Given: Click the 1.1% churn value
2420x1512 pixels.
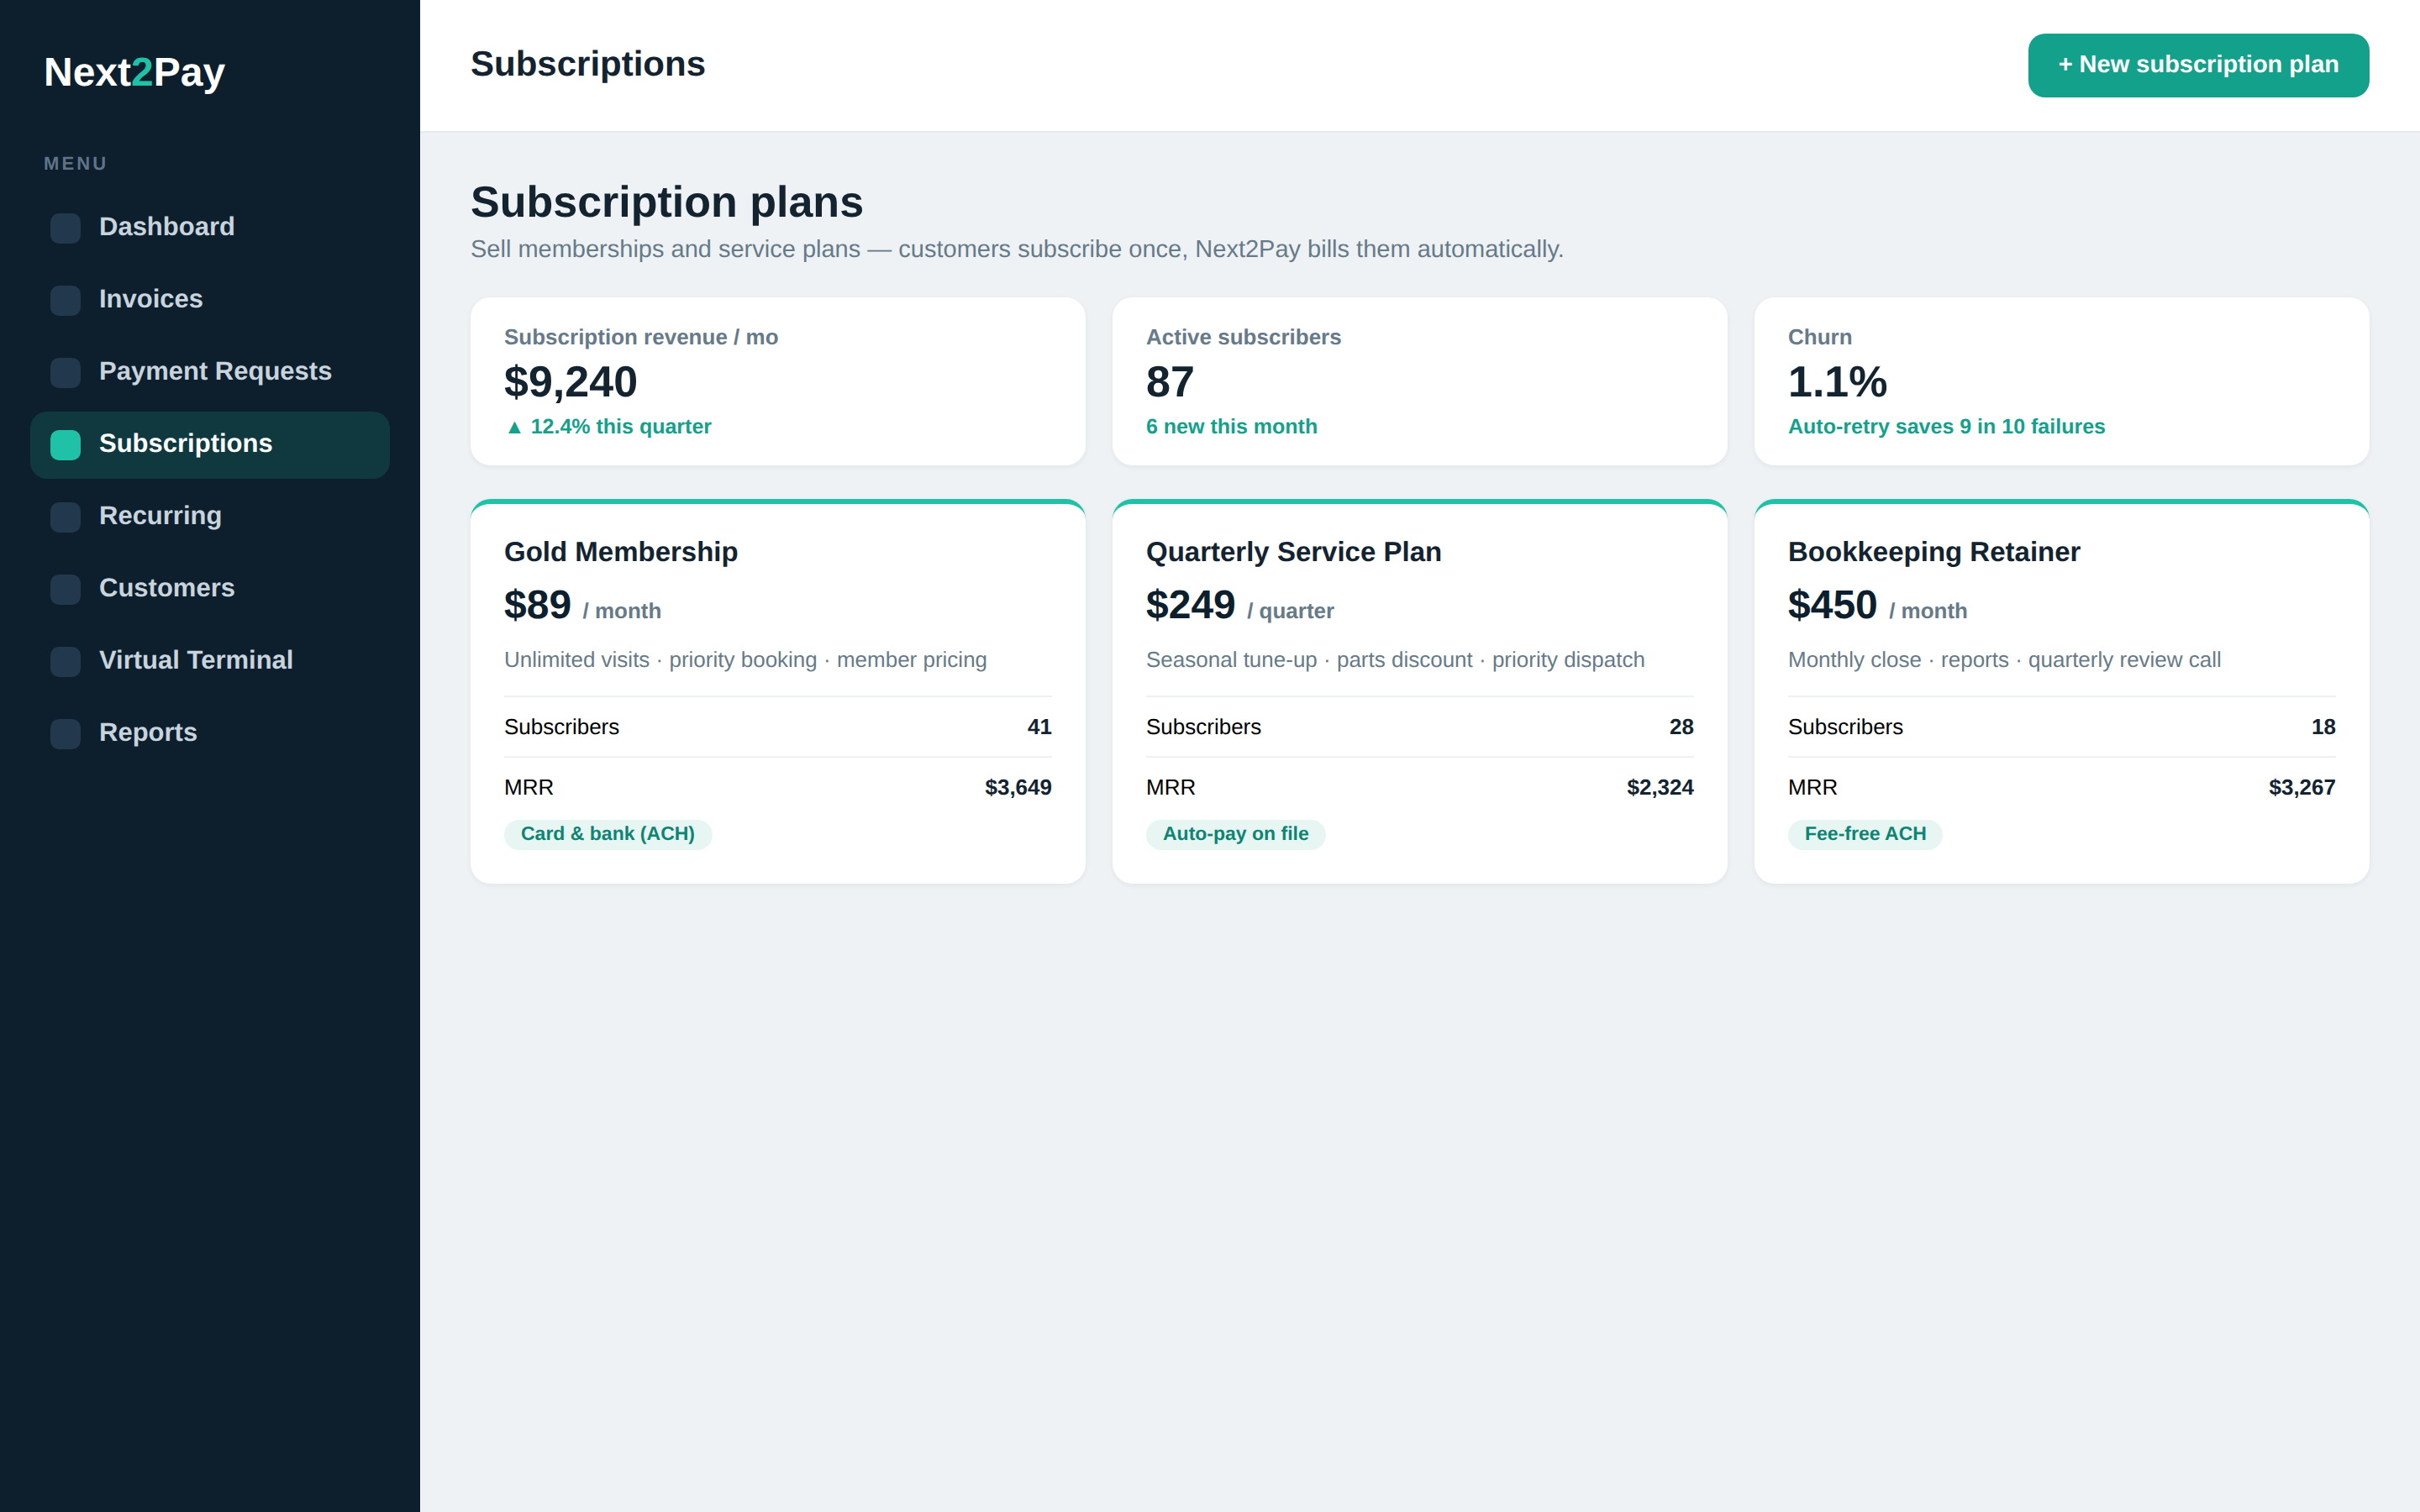Looking at the screenshot, I should (x=1837, y=382).
